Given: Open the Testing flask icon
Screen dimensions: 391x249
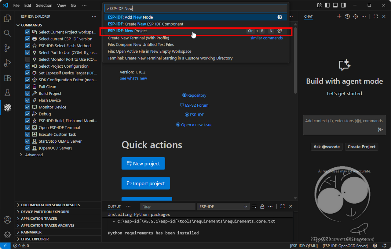Looking at the screenshot, I should point(7,93).
